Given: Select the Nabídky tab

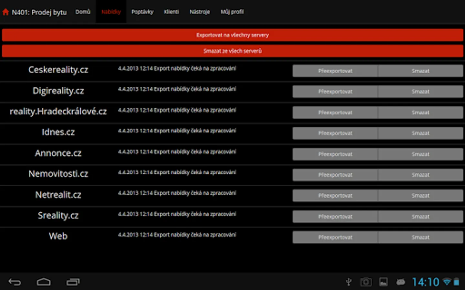Looking at the screenshot, I should 111,12.
